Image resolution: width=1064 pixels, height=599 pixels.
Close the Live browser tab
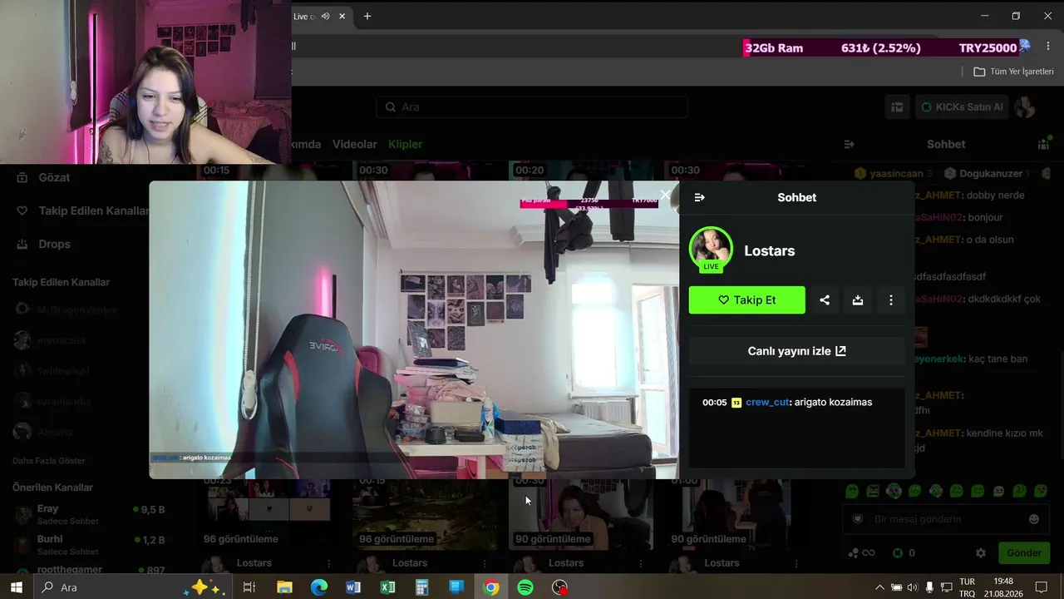coord(342,17)
